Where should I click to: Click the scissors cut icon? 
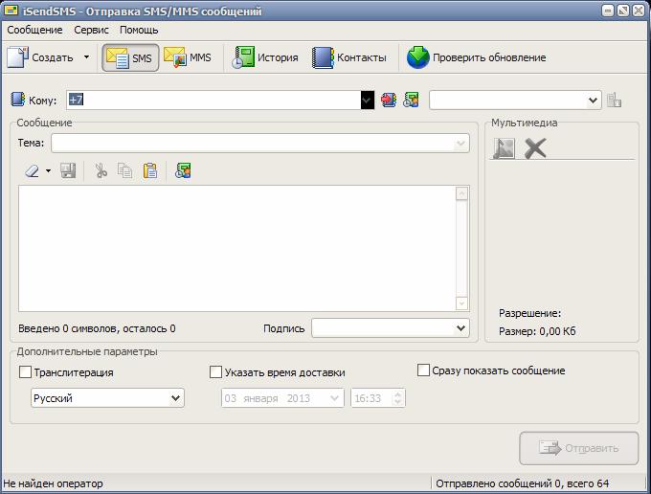[x=101, y=170]
